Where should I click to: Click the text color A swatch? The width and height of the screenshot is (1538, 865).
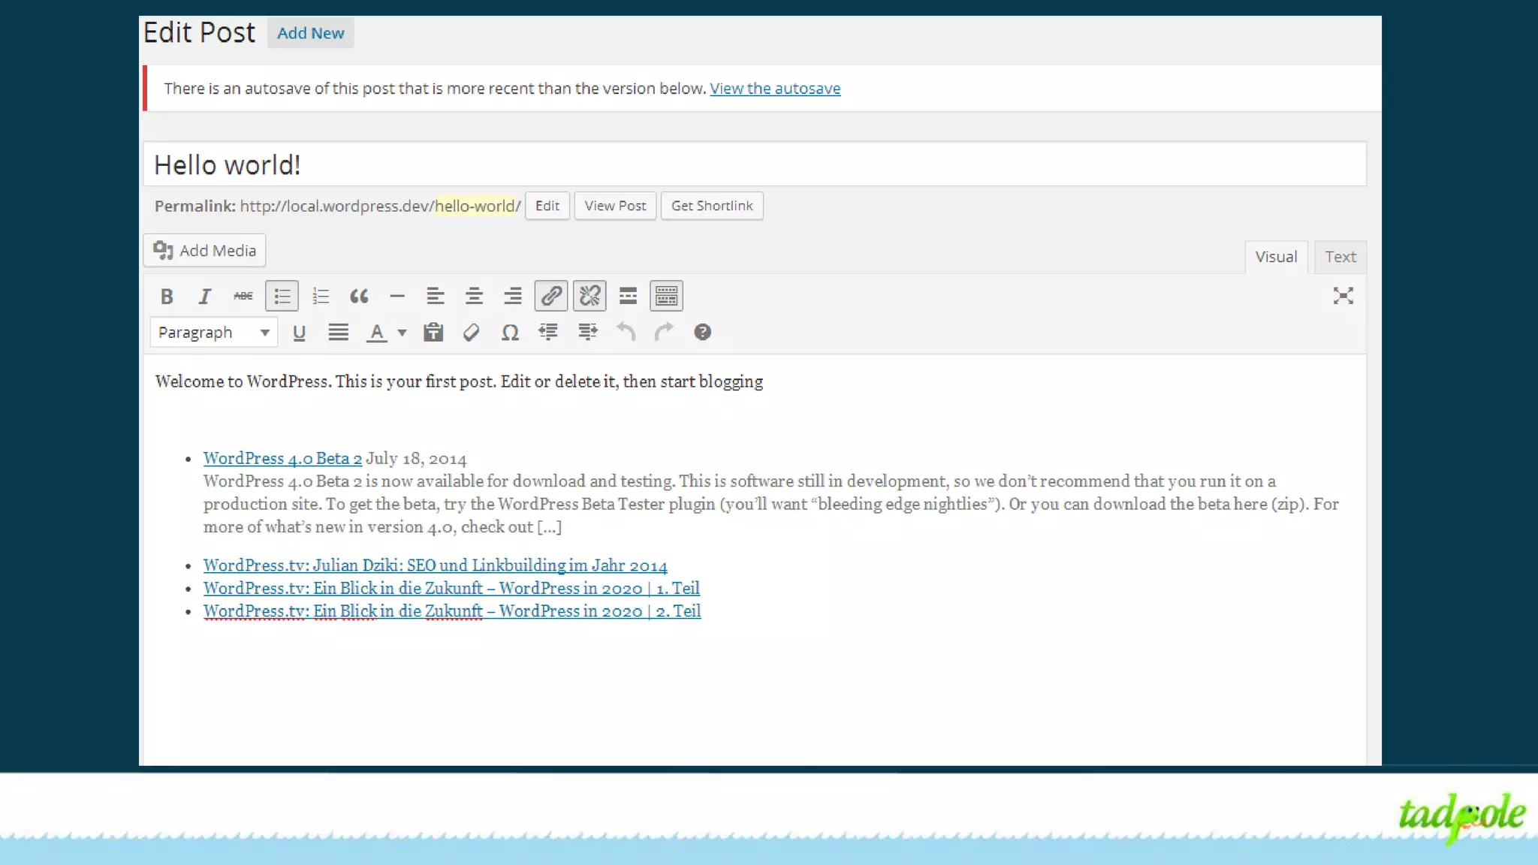click(377, 333)
